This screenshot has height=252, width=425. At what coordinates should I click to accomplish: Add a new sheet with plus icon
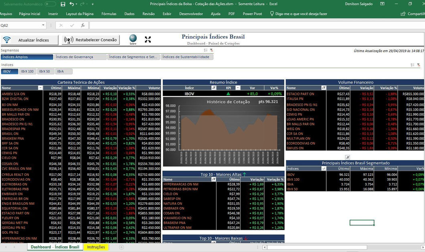[121, 247]
